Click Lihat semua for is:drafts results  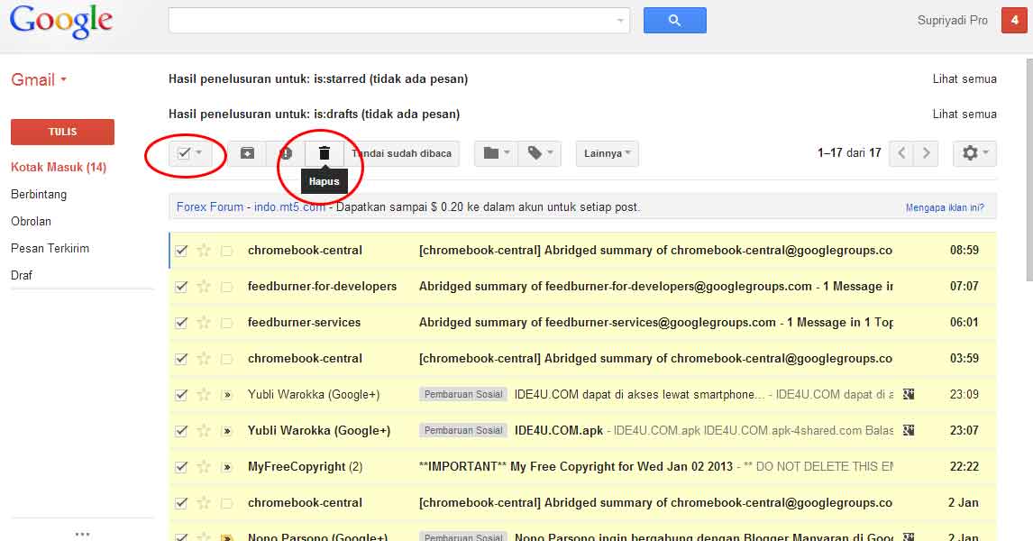(964, 114)
